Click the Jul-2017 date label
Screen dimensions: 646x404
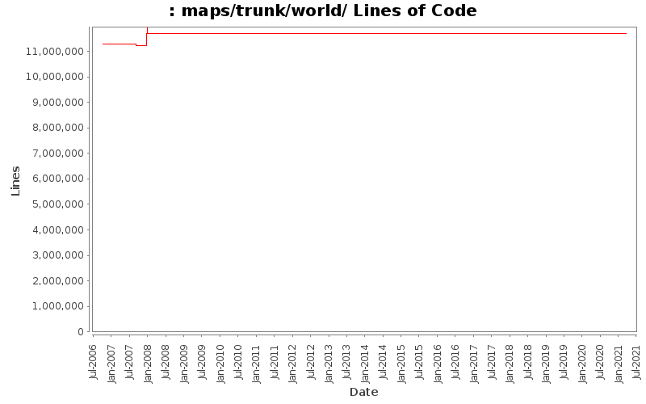point(492,362)
